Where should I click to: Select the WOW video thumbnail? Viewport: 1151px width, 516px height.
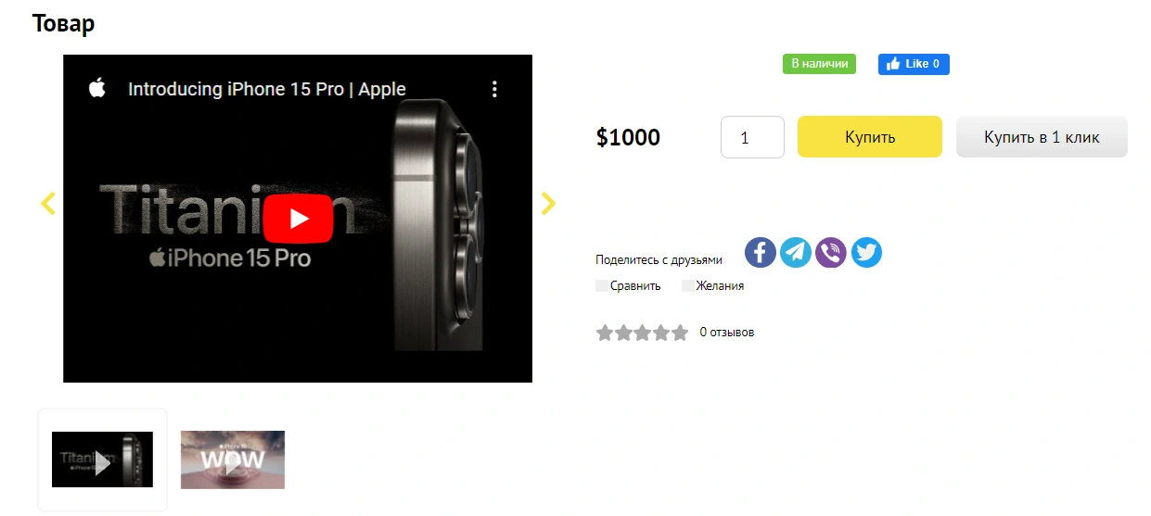coord(233,459)
